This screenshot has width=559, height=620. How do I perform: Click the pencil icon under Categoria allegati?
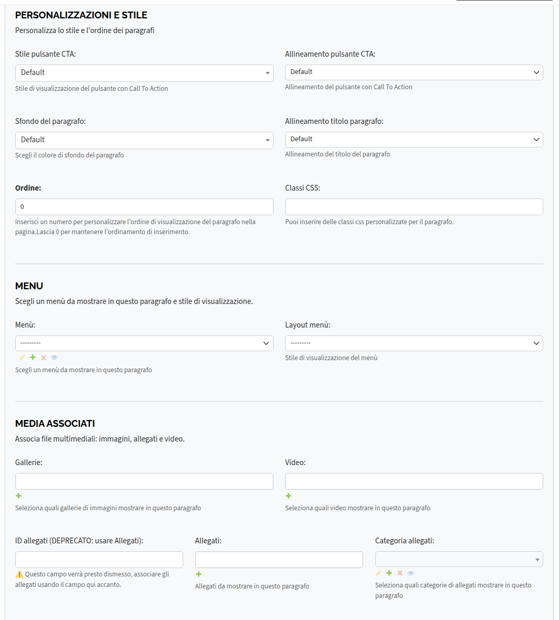[x=379, y=573]
